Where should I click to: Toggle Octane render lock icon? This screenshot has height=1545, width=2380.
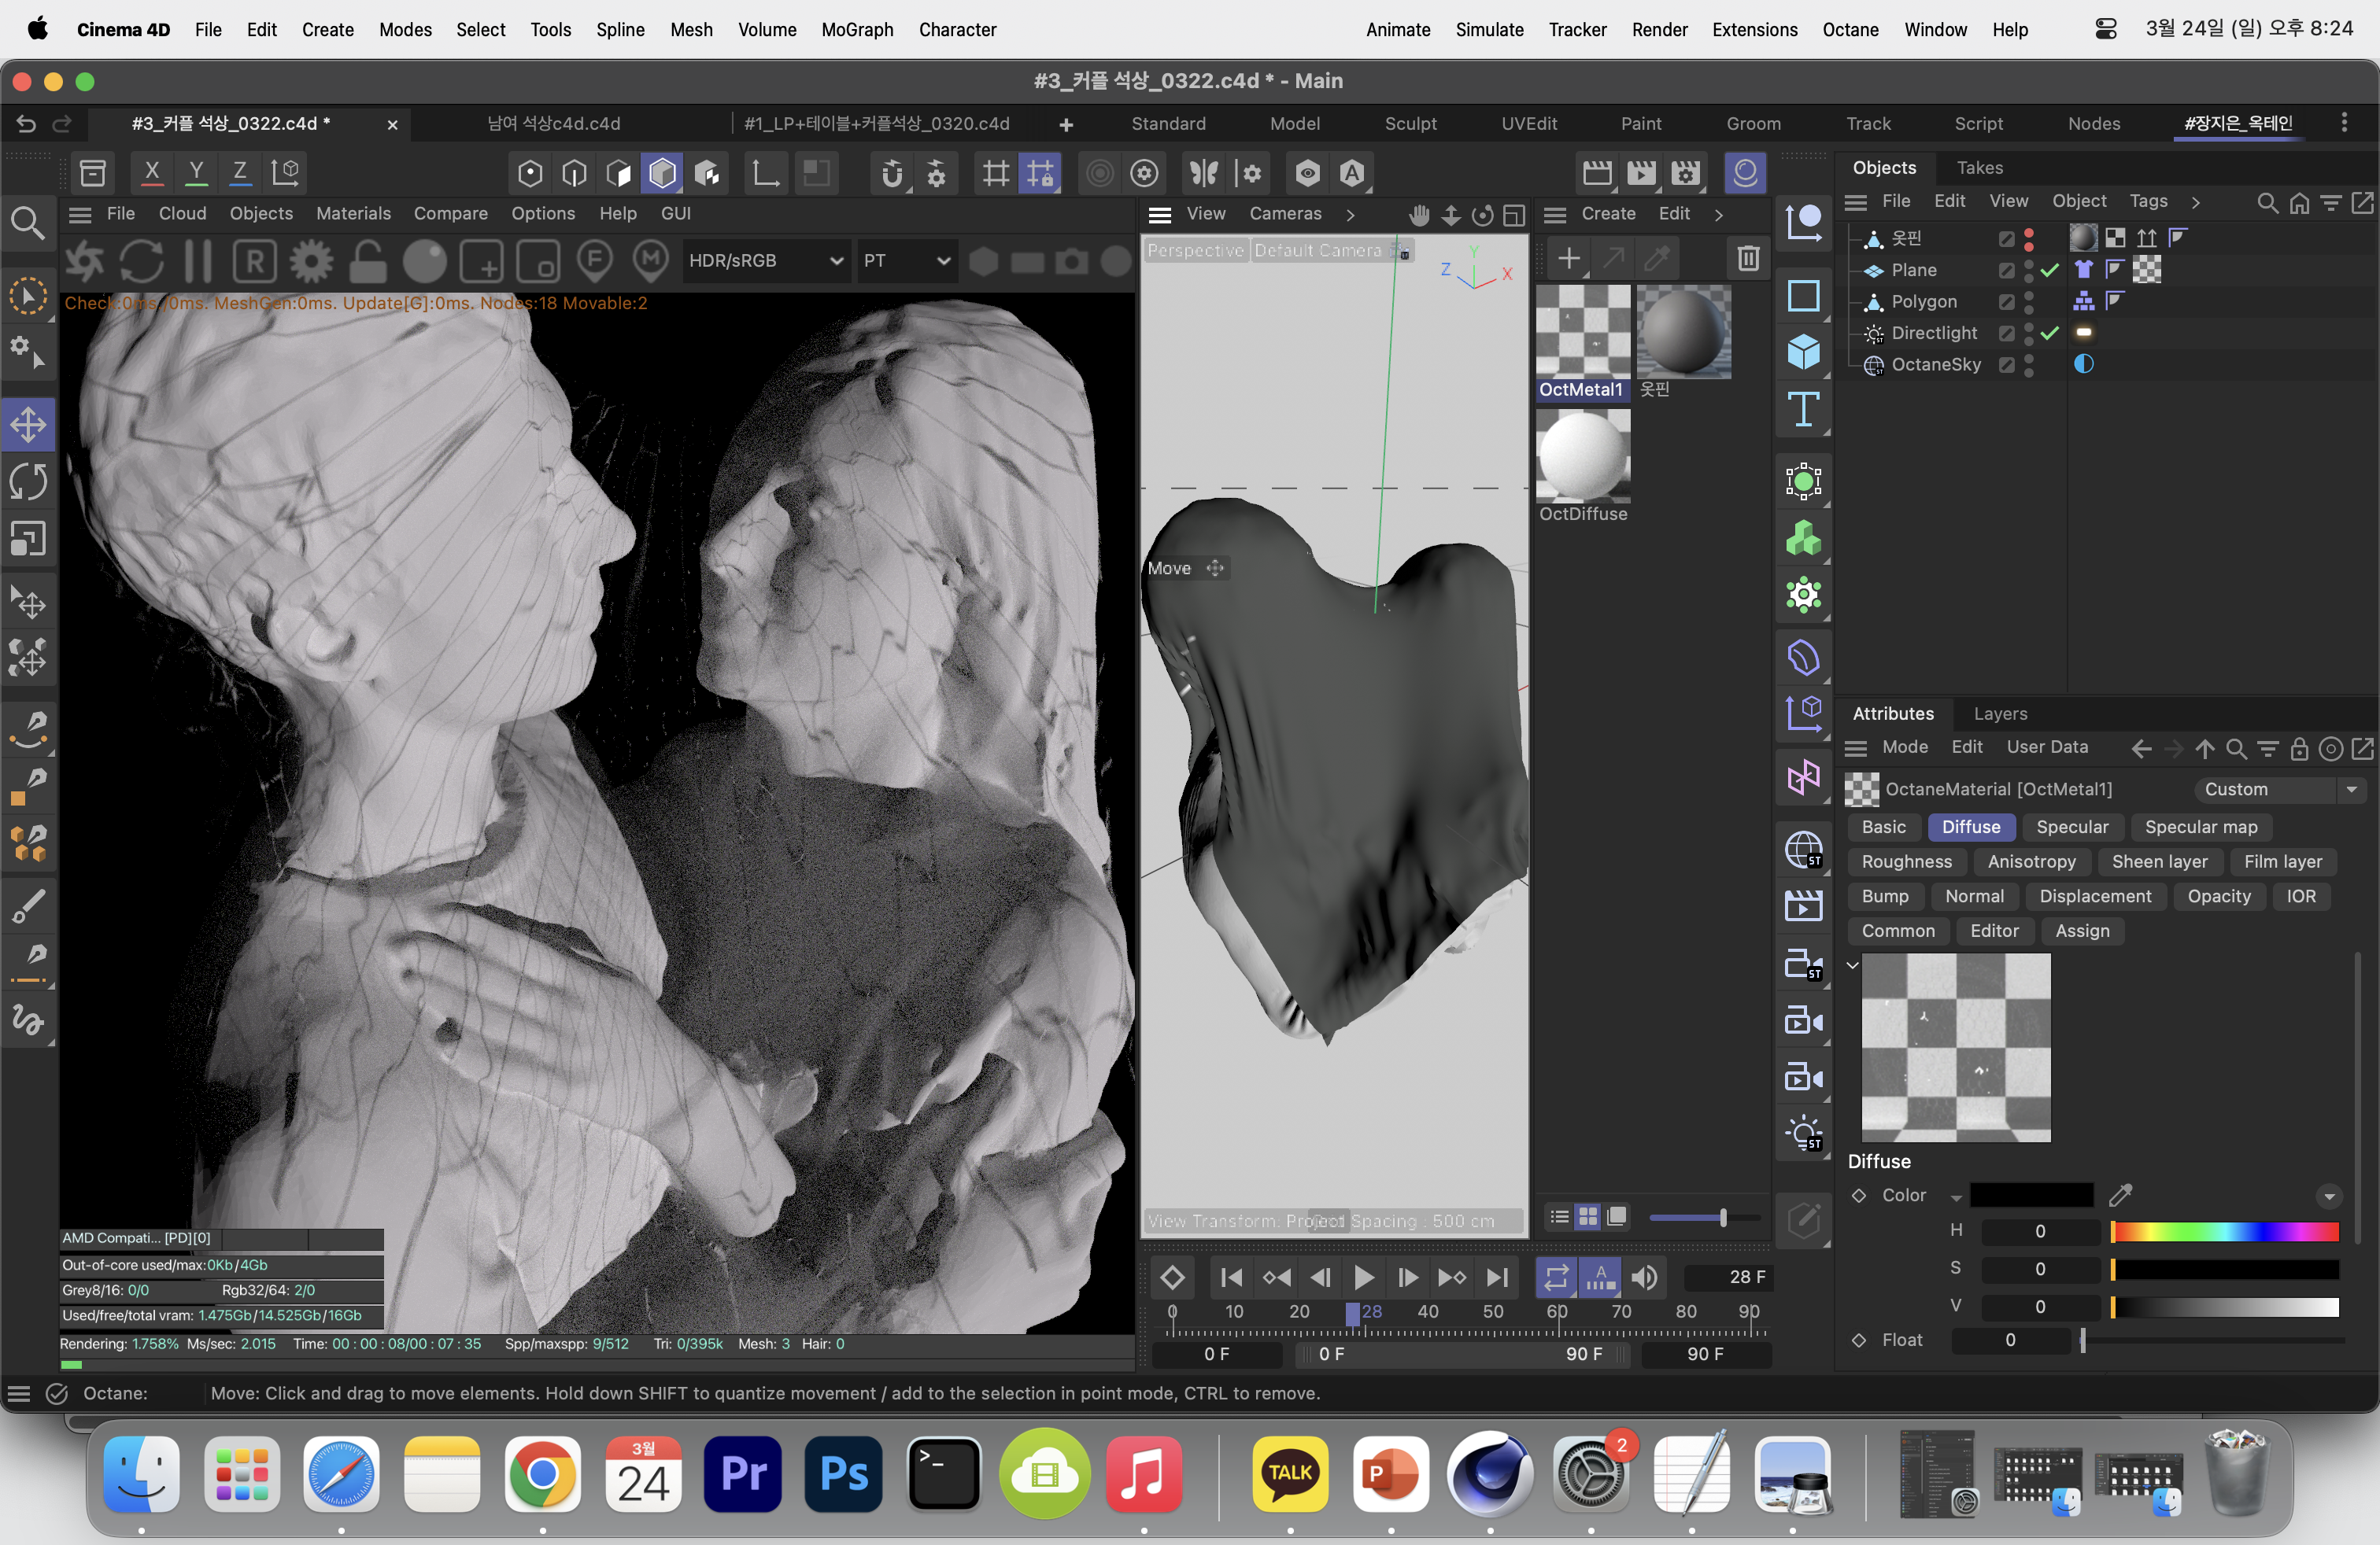click(368, 261)
